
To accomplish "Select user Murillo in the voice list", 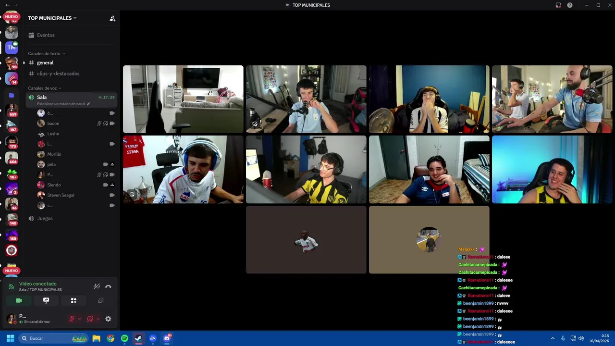I will 54,154.
